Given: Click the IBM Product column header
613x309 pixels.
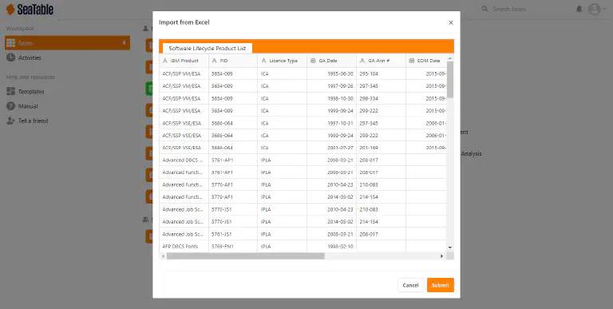Looking at the screenshot, I should point(184,61).
